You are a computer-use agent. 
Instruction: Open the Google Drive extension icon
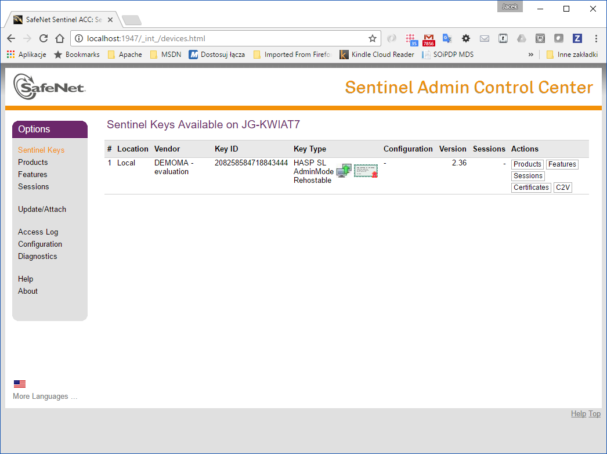pyautogui.click(x=522, y=38)
